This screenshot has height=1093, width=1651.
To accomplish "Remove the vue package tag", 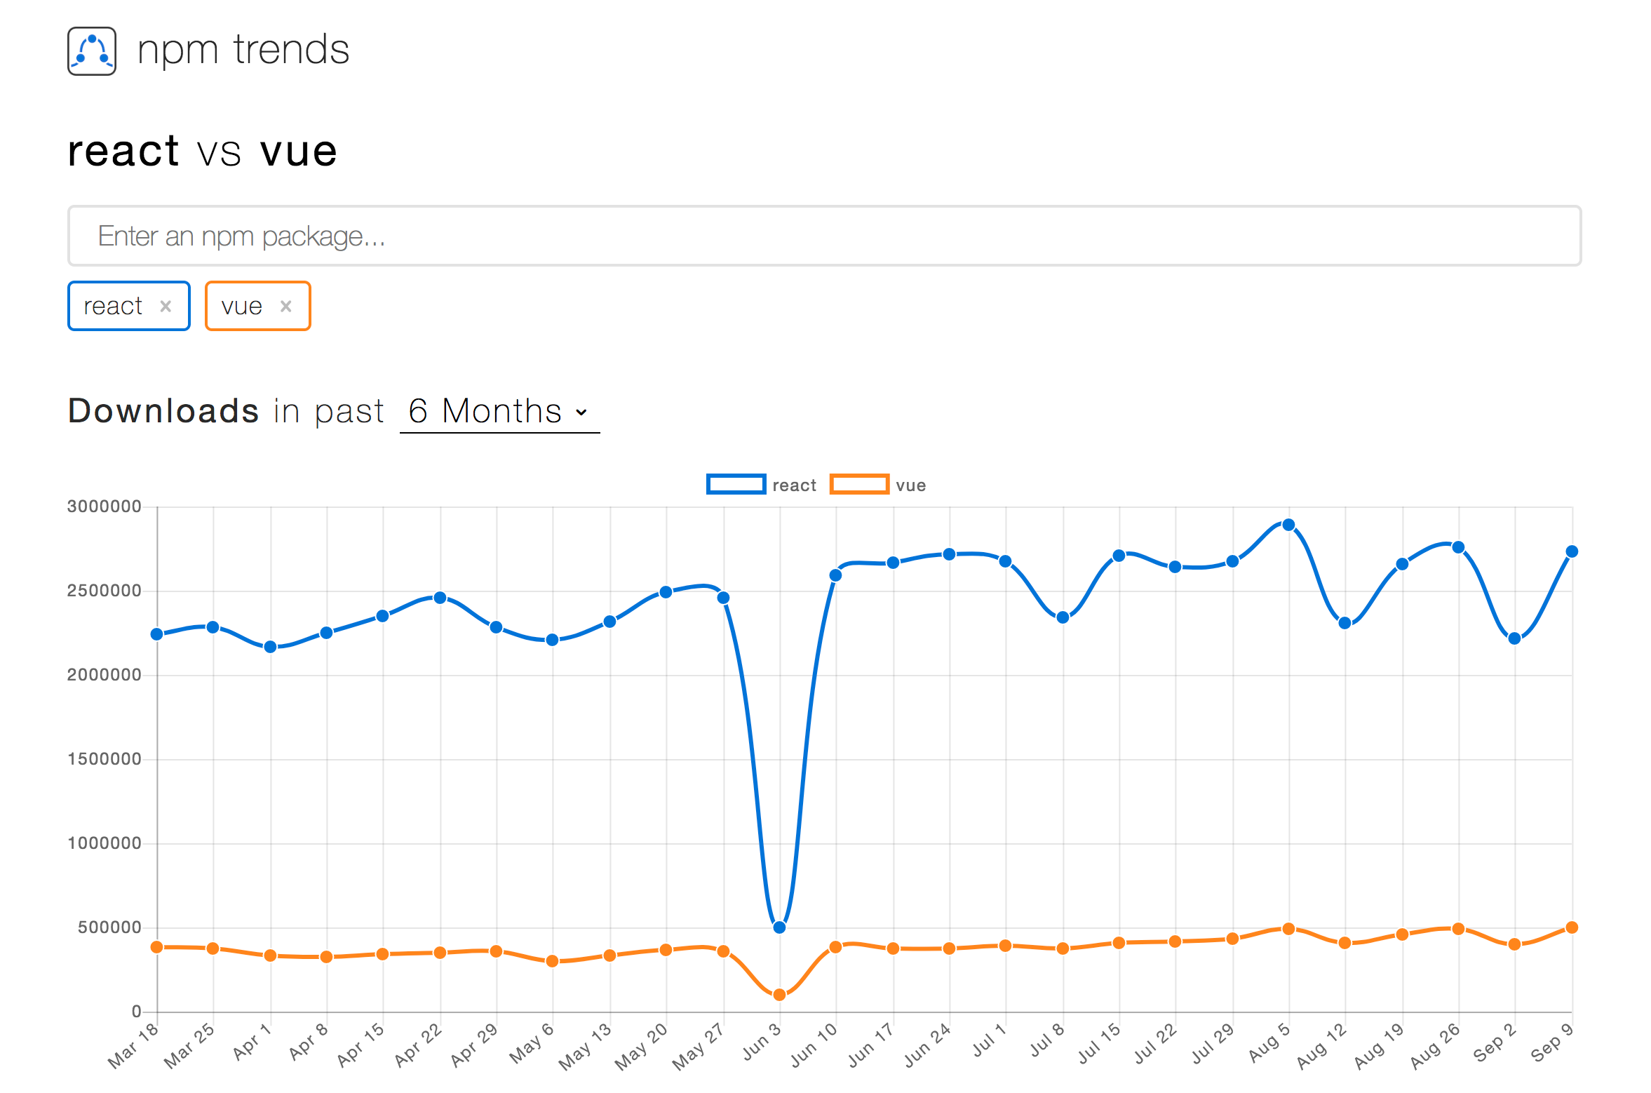I will [x=286, y=306].
